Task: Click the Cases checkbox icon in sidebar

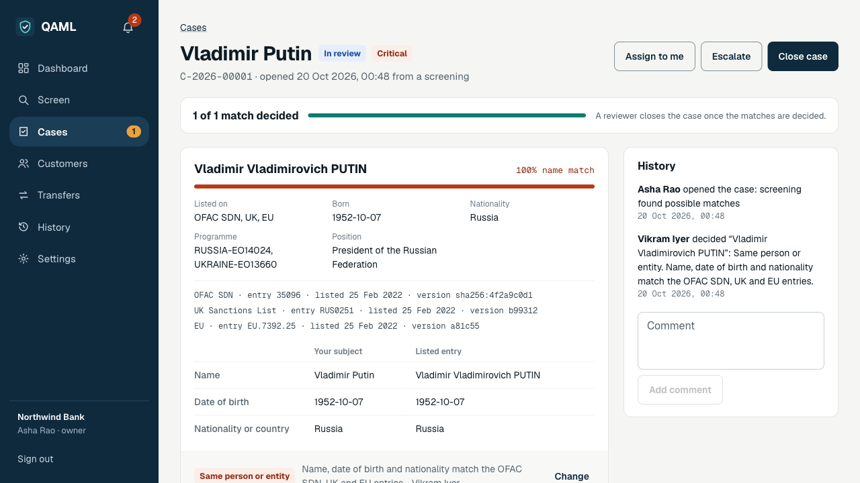Action: click(24, 132)
